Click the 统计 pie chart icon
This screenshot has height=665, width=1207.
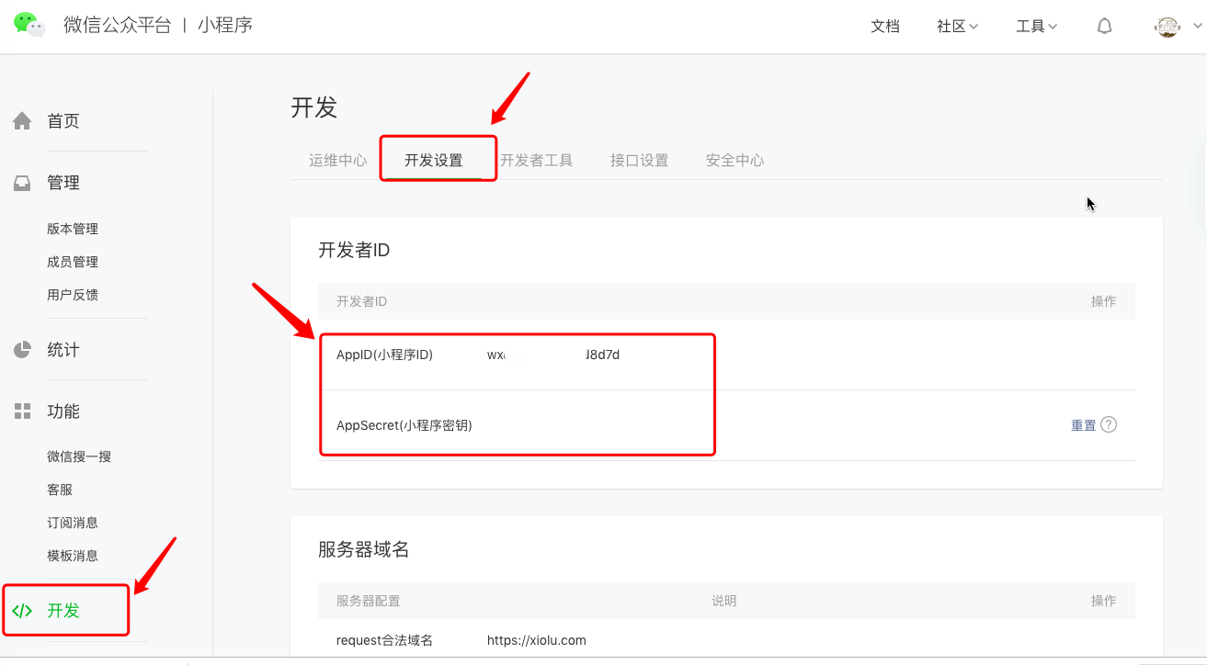click(22, 350)
